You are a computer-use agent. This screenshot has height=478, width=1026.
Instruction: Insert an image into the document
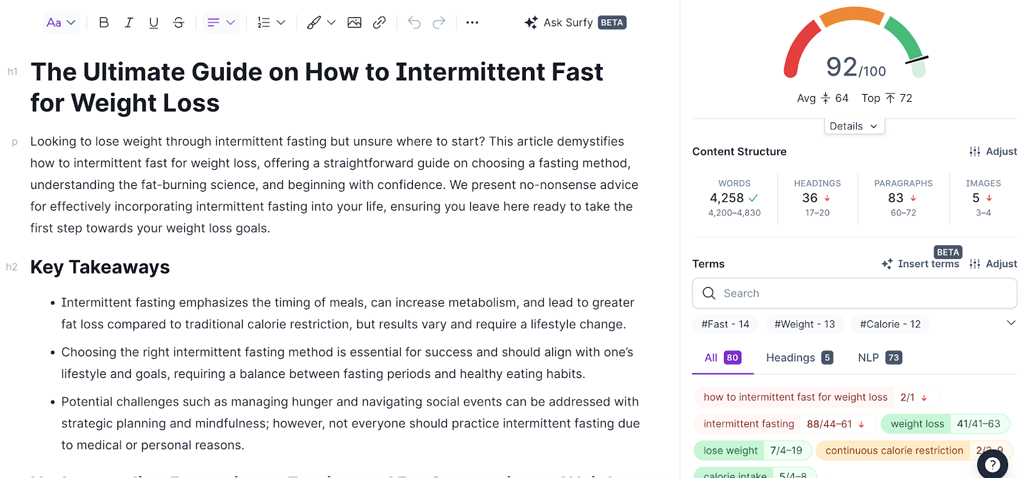click(x=355, y=22)
